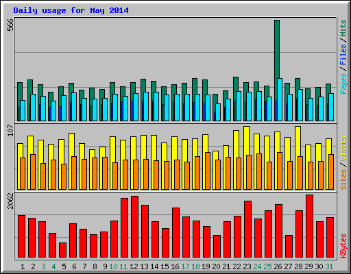Click green weekend day label 11
This screenshot has width=351, height=274.
click(x=123, y=266)
